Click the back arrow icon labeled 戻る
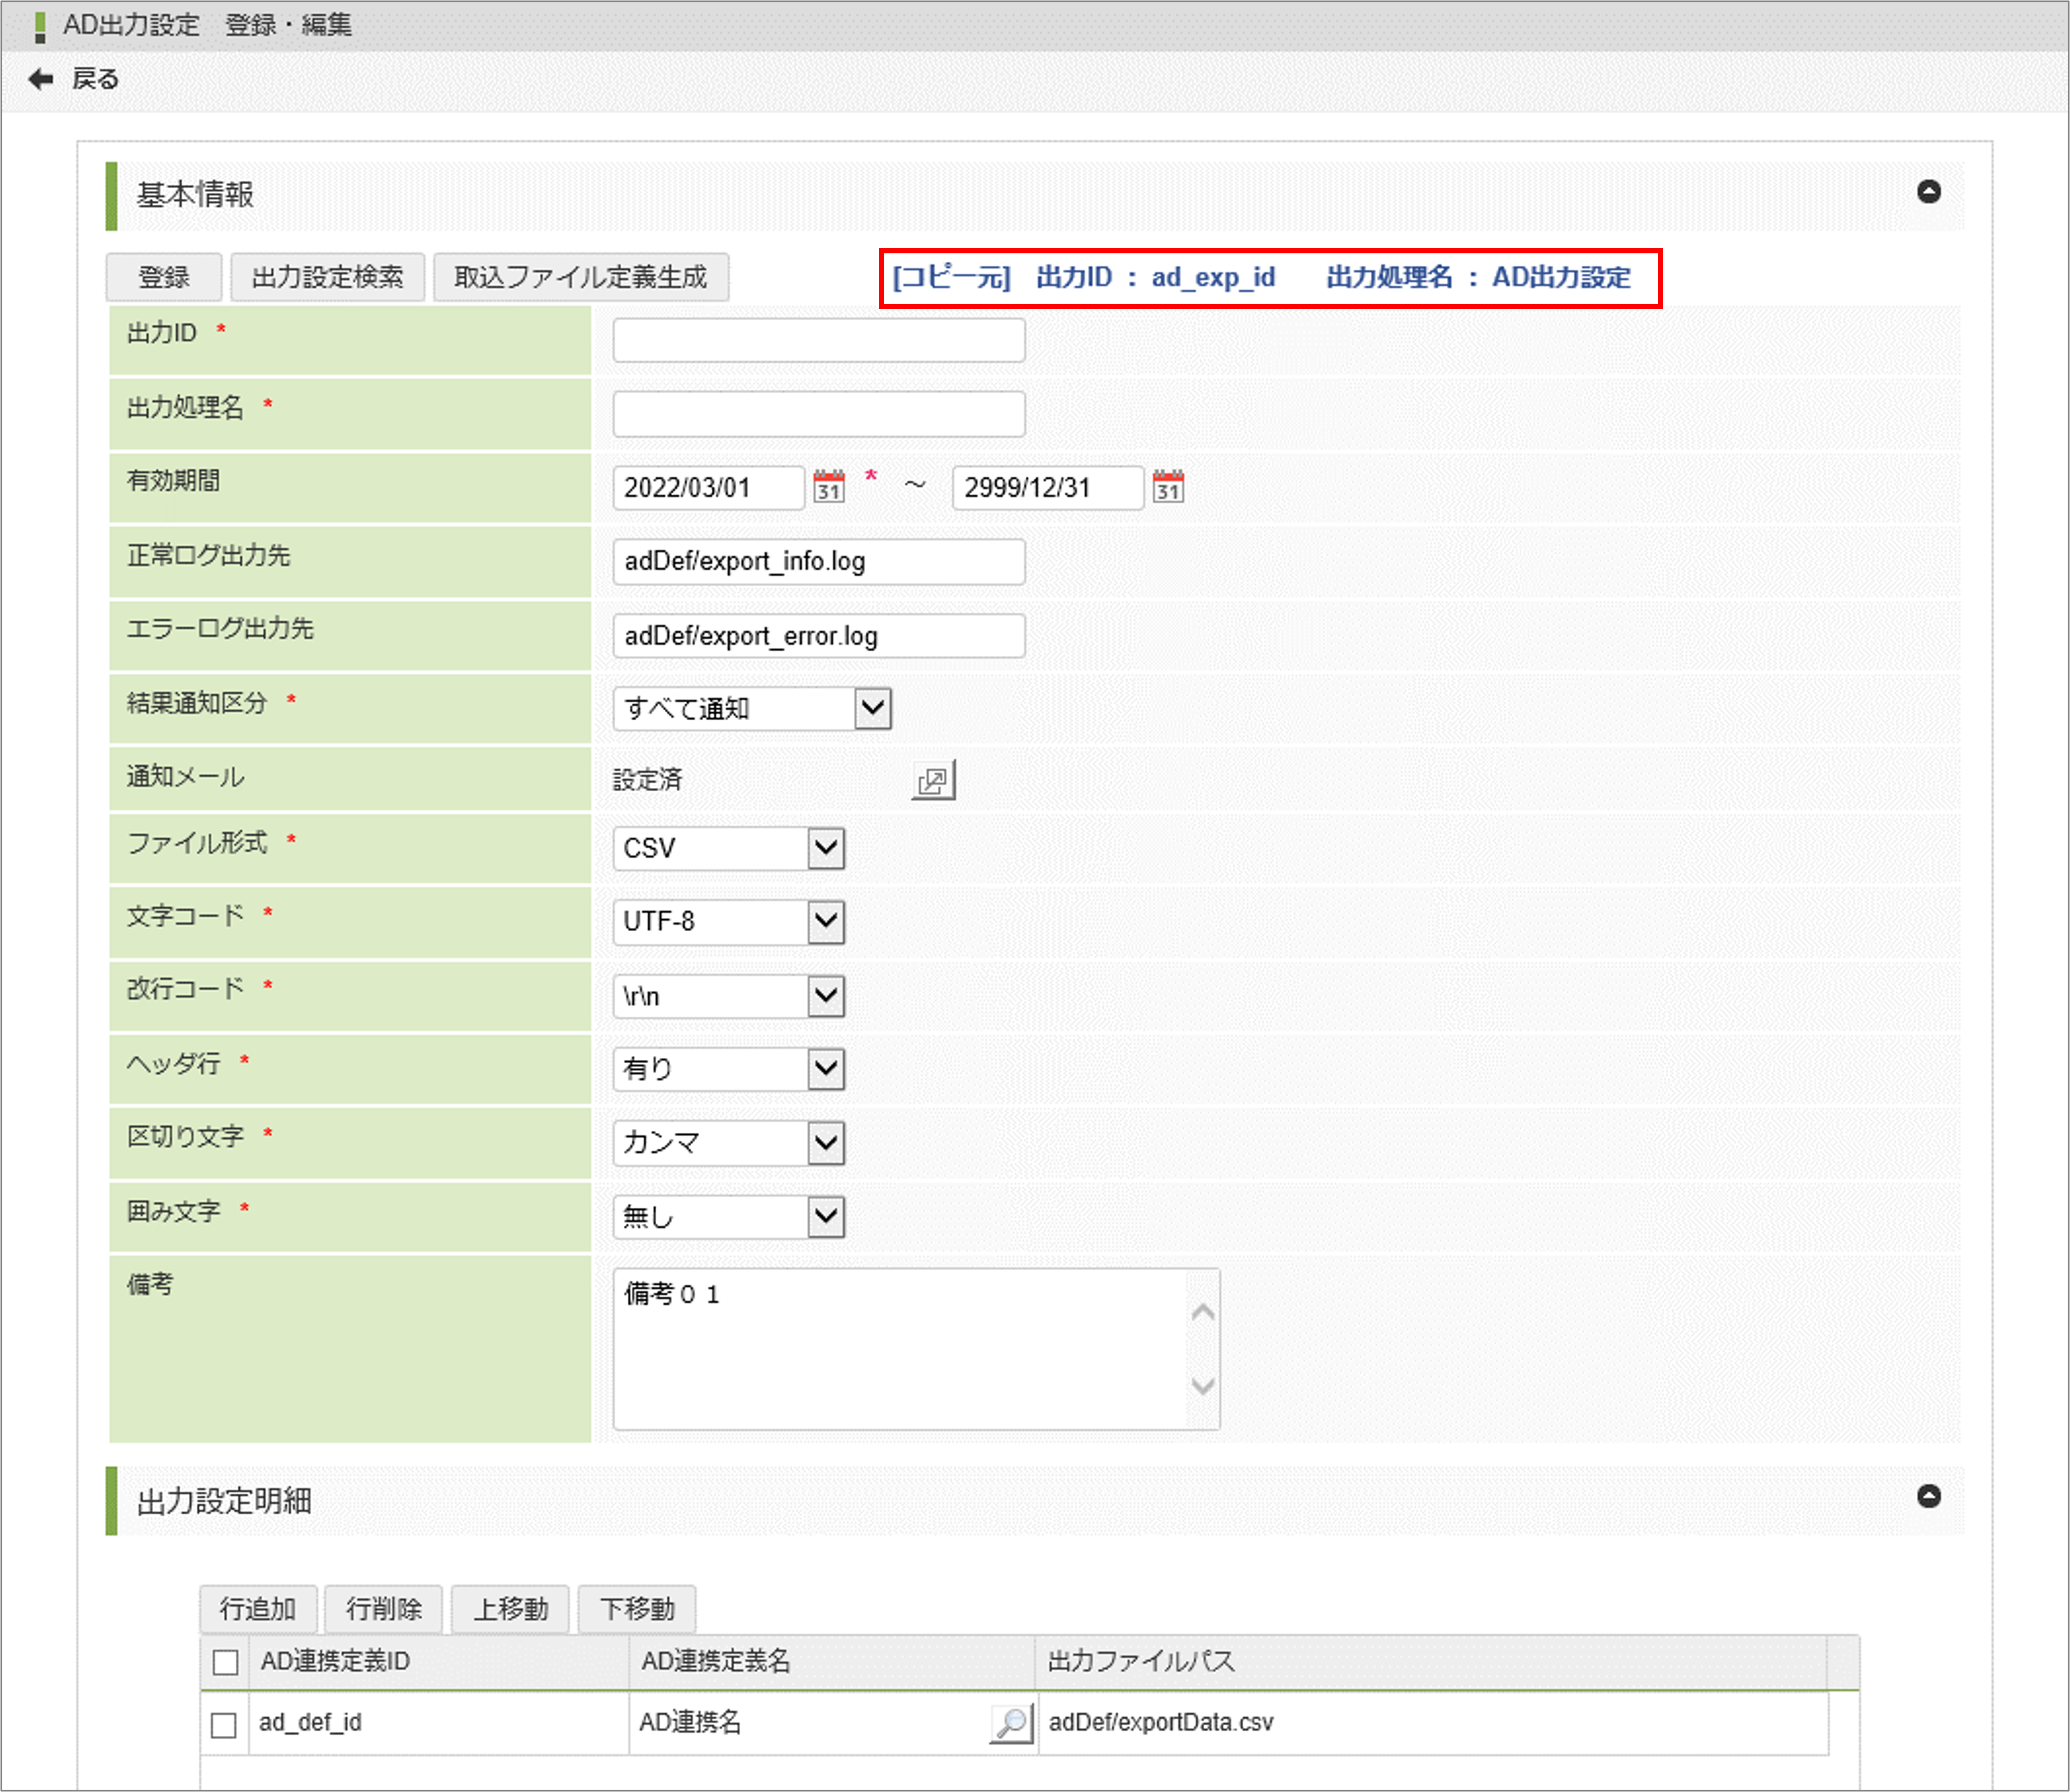Screen dimensions: 2070x1792 click(41, 79)
